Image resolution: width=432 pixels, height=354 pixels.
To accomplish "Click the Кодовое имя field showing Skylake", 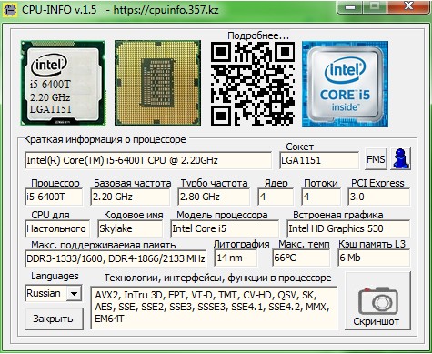I will [x=130, y=228].
